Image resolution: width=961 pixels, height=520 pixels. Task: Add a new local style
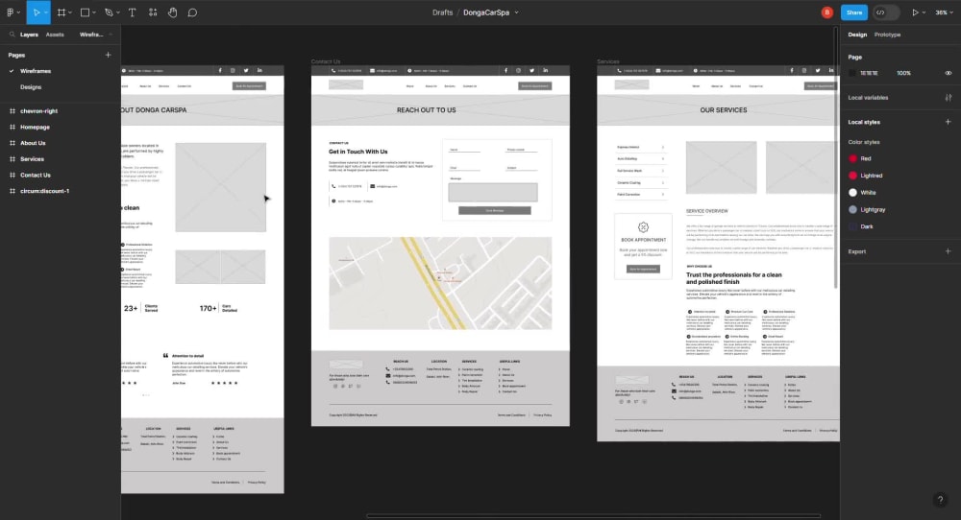point(949,122)
